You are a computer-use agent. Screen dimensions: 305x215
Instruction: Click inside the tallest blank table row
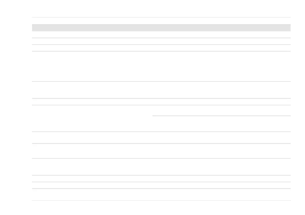tap(161, 66)
